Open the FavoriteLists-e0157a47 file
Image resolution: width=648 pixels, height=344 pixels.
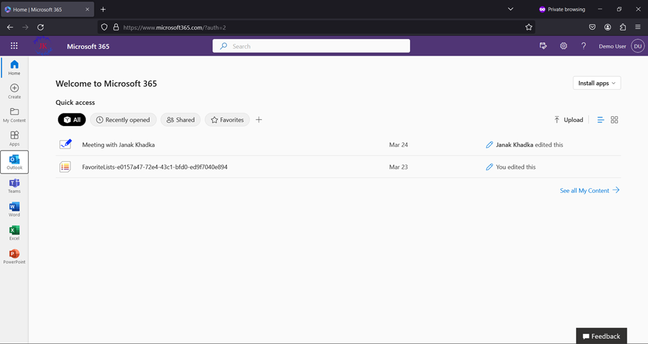tap(155, 167)
